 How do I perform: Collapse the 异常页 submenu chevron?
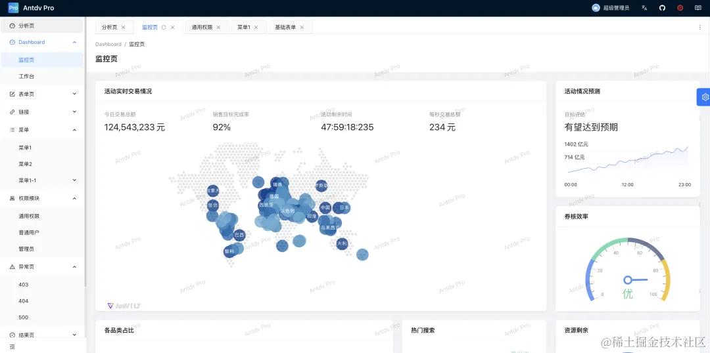75,267
